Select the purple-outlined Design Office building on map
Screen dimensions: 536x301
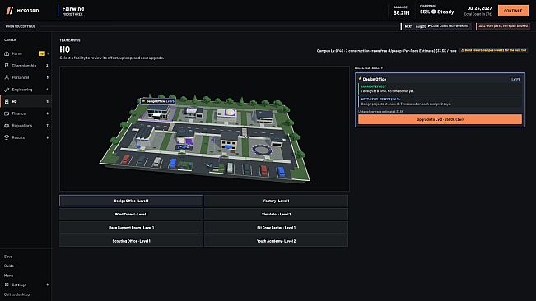click(x=159, y=113)
